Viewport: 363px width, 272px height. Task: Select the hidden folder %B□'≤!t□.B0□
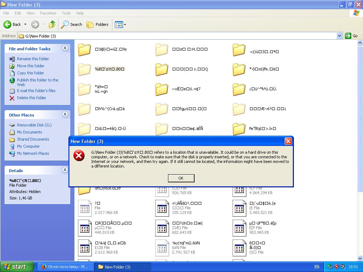(x=84, y=70)
